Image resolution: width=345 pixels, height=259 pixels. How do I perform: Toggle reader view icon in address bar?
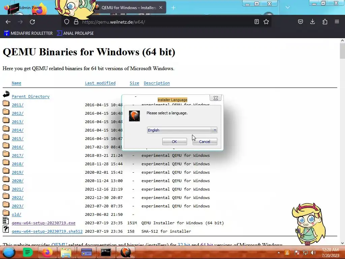click(256, 22)
